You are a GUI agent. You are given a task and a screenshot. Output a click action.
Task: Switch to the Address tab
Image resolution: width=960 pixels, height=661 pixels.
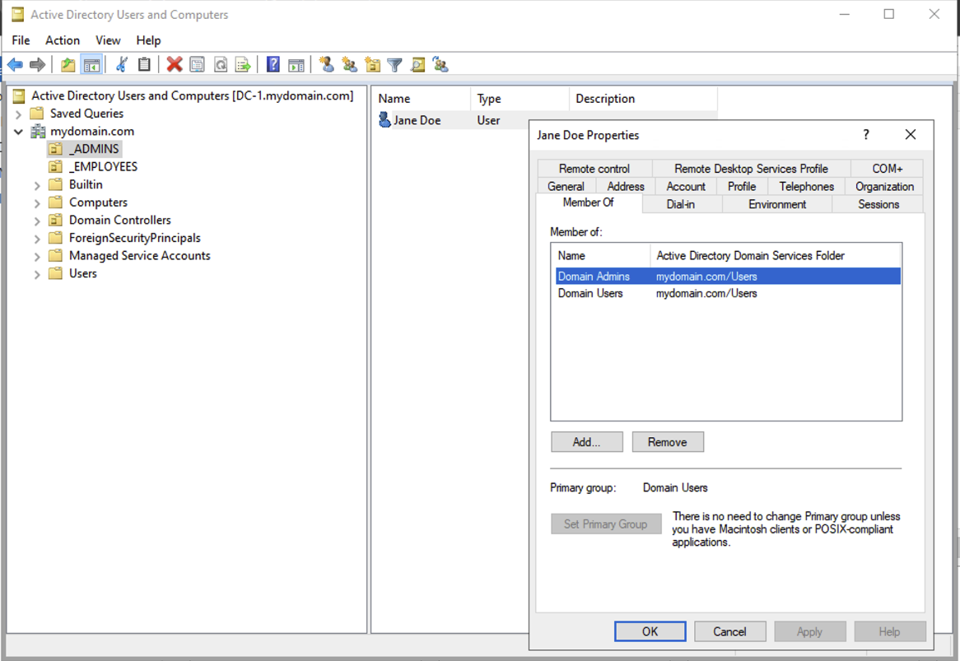click(626, 186)
